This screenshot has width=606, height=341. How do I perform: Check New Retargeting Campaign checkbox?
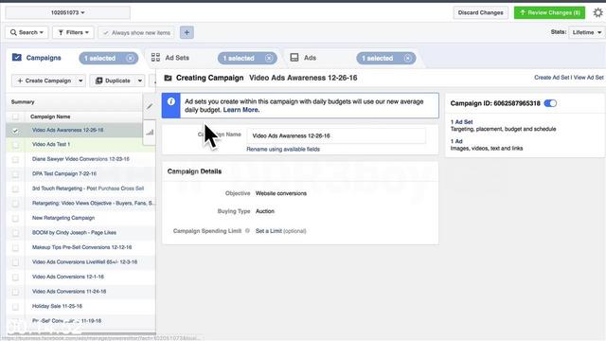tap(15, 218)
